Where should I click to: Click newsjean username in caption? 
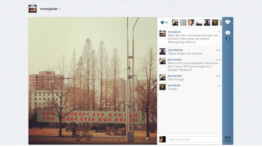click(x=174, y=32)
